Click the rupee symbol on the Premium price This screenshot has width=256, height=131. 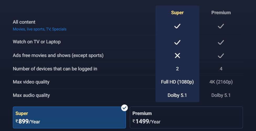[134, 121]
